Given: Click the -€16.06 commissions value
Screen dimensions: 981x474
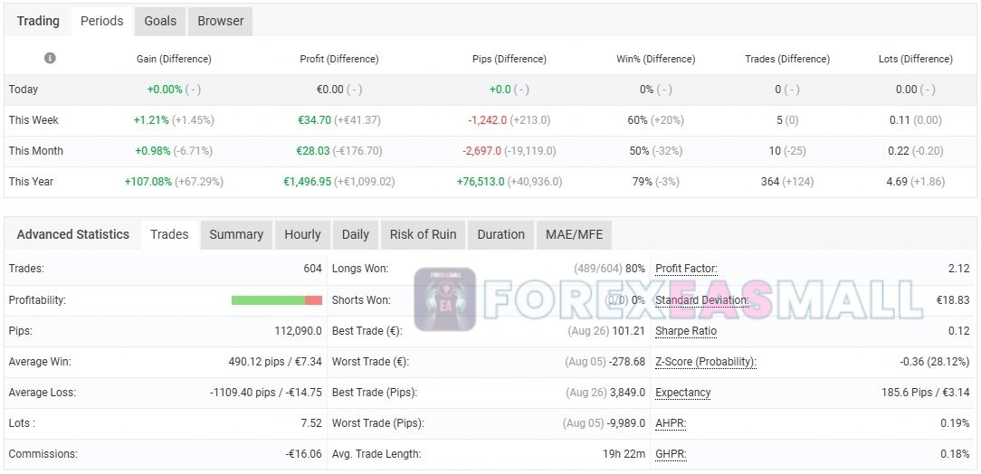Looking at the screenshot, I should click(x=304, y=454).
